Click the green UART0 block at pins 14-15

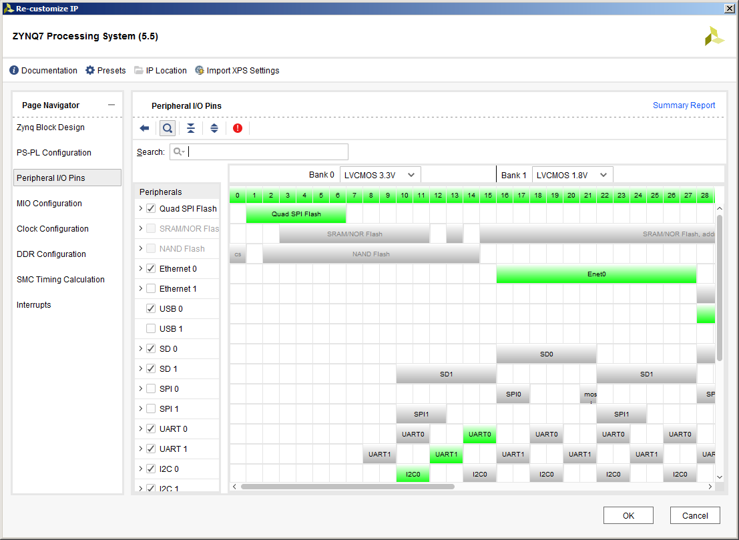click(479, 435)
